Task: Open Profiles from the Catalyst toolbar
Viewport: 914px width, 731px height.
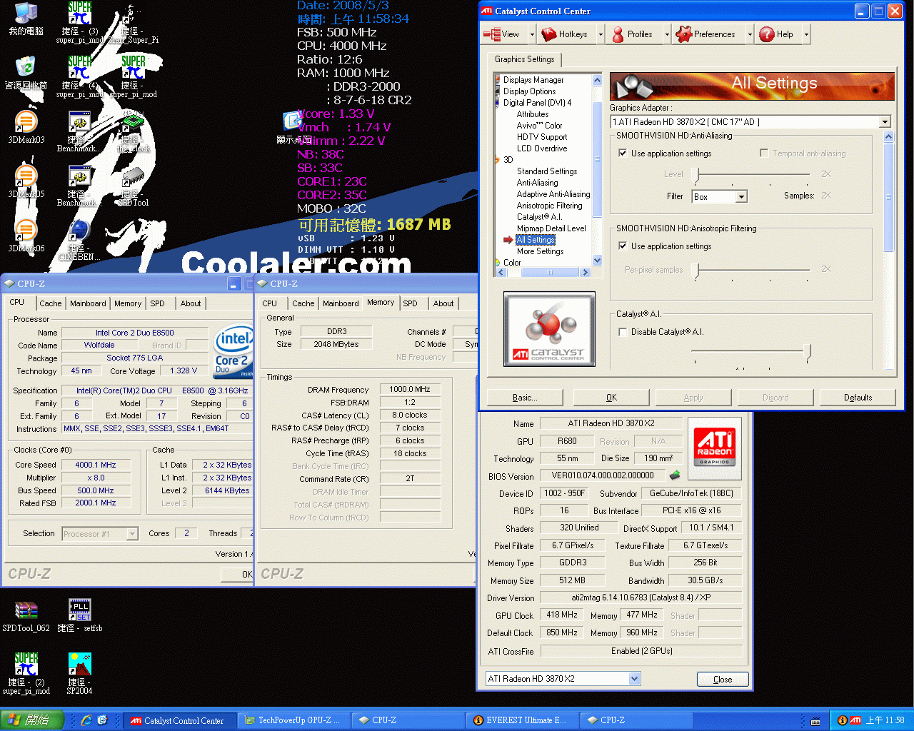Action: coord(632,34)
